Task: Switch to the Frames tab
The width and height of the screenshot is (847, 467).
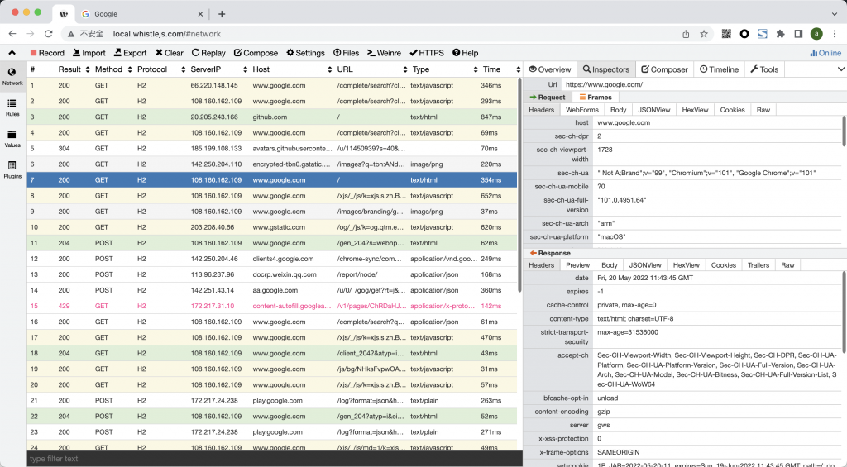Action: 596,97
